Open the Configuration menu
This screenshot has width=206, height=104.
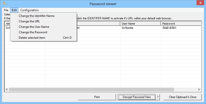(29, 10)
